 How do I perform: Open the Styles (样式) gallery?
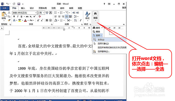tap(87, 16)
